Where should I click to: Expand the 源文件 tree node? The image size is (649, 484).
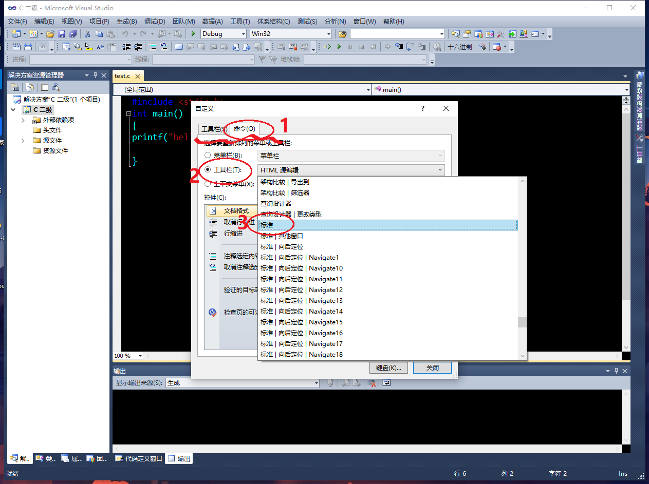[23, 140]
